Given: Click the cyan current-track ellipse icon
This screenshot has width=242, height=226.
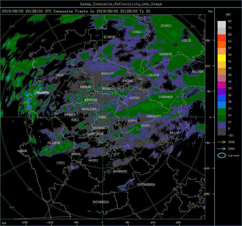Looking at the screenshot, I should [x=222, y=155].
